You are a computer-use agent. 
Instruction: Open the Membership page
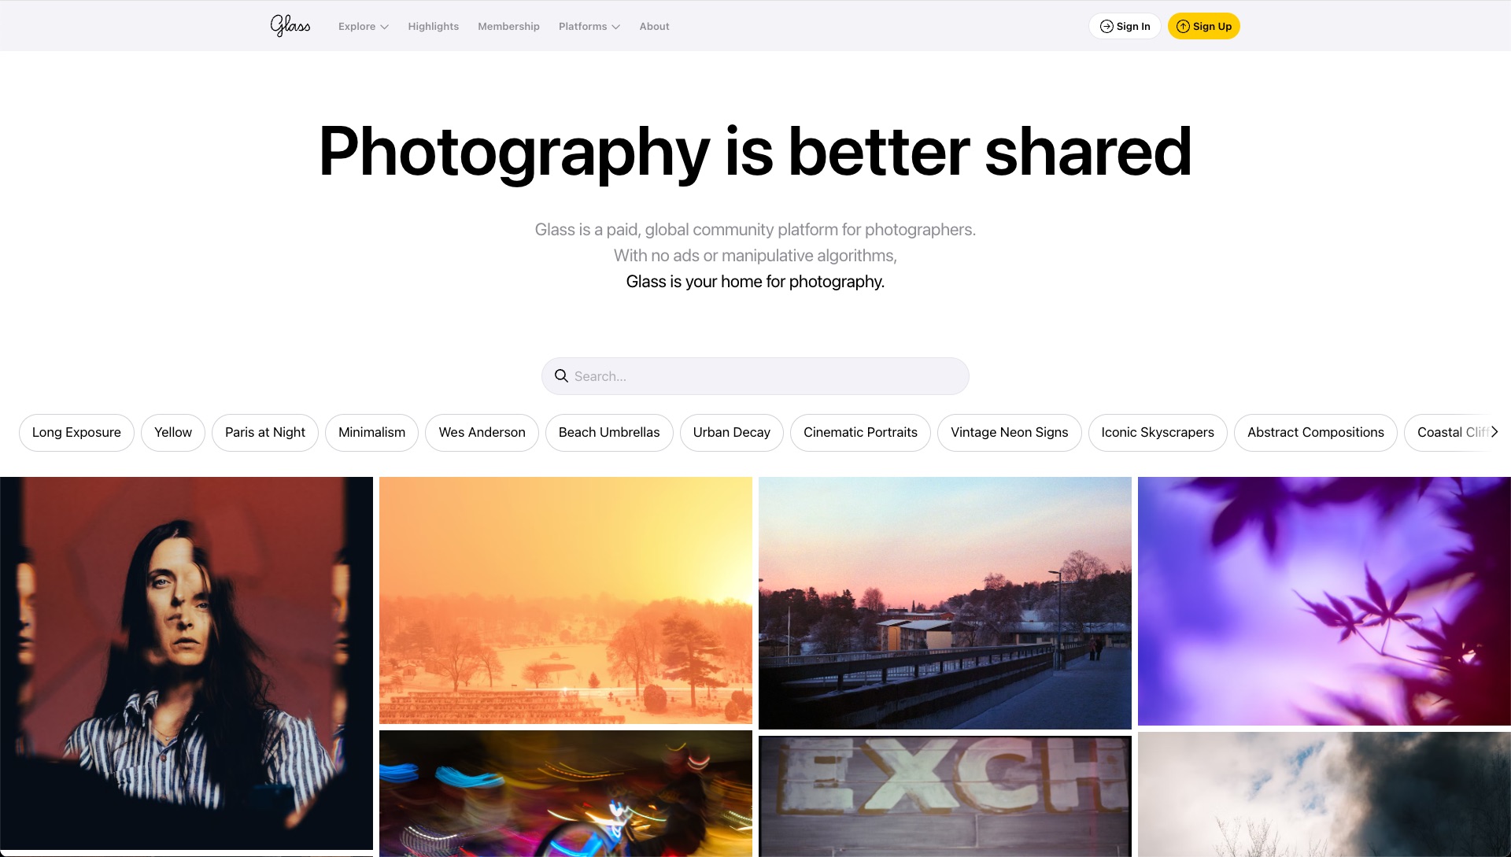coord(508,26)
